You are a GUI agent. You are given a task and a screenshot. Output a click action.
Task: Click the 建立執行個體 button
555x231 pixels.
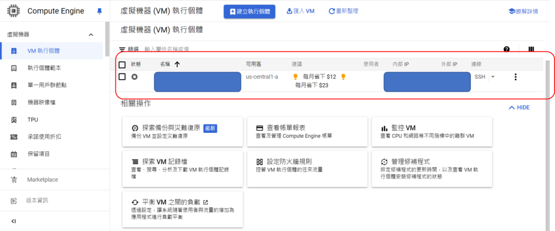[249, 11]
